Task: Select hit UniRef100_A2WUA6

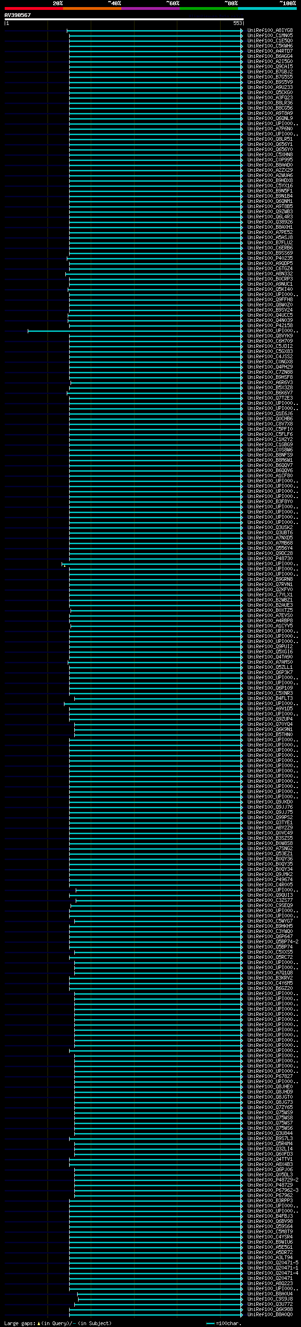Action: click(270, 176)
